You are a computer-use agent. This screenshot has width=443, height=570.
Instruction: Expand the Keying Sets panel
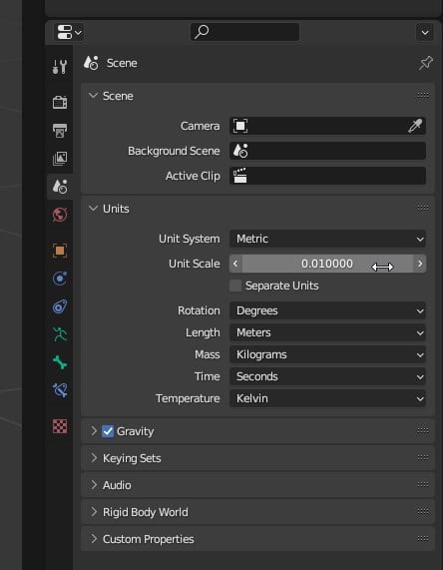(x=257, y=458)
